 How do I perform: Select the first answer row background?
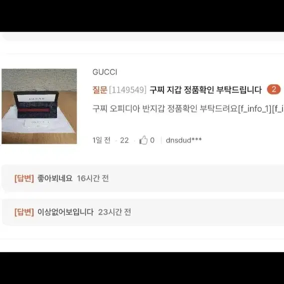click(143, 178)
